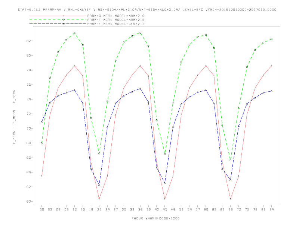Click x-axis forecast hour label 03
The image size is (296, 228).
[50, 209]
